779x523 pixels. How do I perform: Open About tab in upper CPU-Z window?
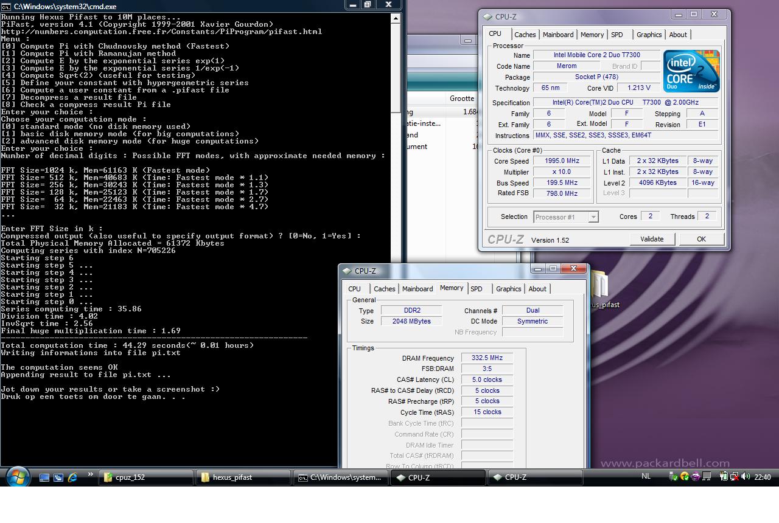tap(678, 35)
